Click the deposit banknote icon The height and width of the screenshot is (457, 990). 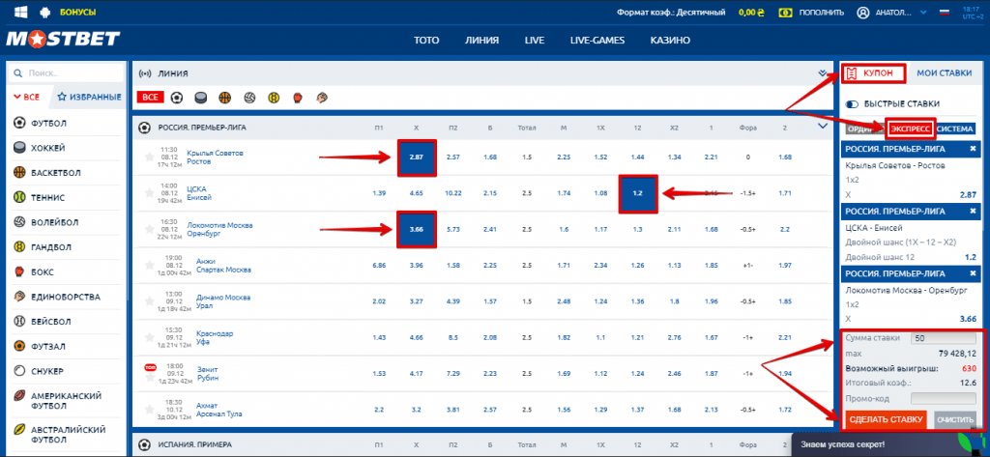786,12
